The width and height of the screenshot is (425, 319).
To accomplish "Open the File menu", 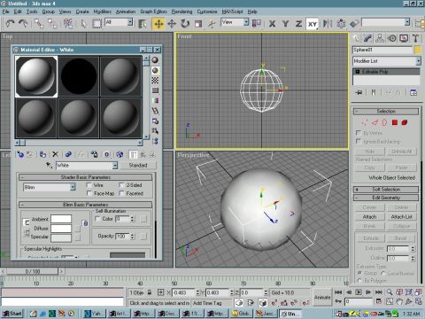I will pos(6,12).
